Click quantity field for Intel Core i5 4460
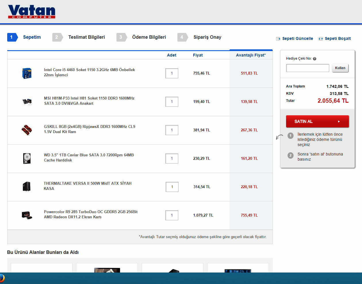362x284 pixels. (x=172, y=73)
